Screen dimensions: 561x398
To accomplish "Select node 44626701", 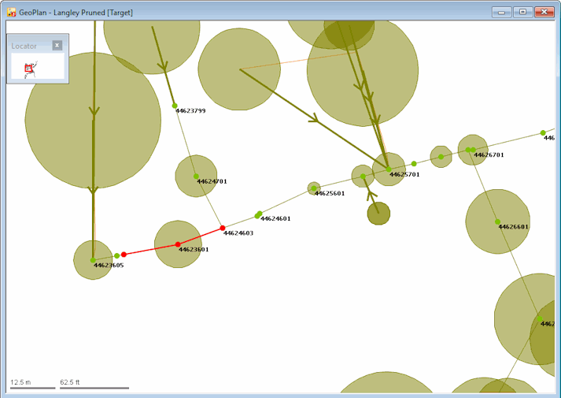I will 473,150.
